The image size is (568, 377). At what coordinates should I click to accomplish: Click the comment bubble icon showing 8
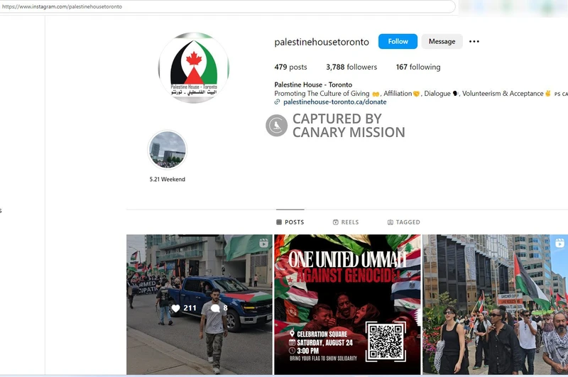pyautogui.click(x=215, y=308)
